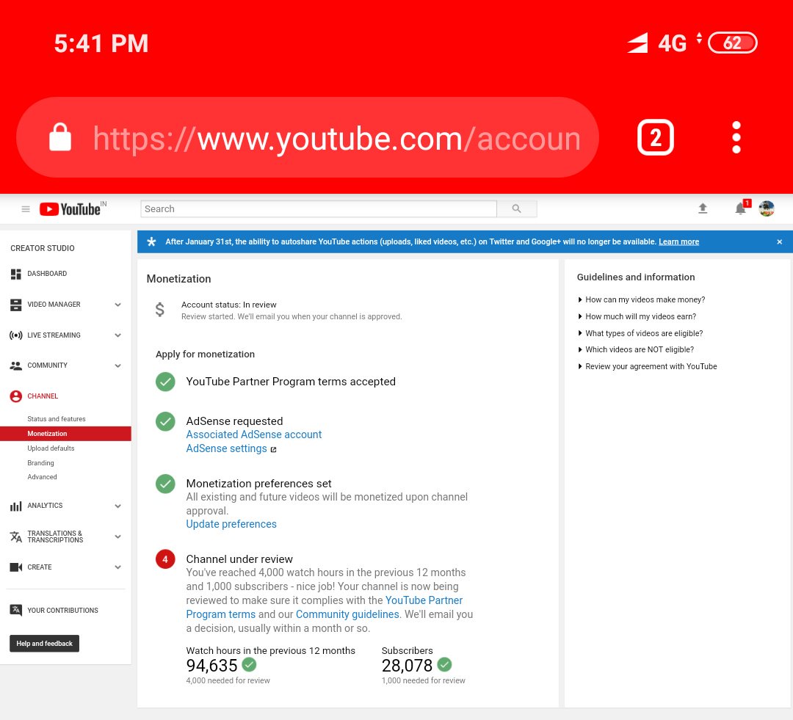Click the Dashboard grid icon
Viewport: 793px width, 720px height.
[15, 274]
